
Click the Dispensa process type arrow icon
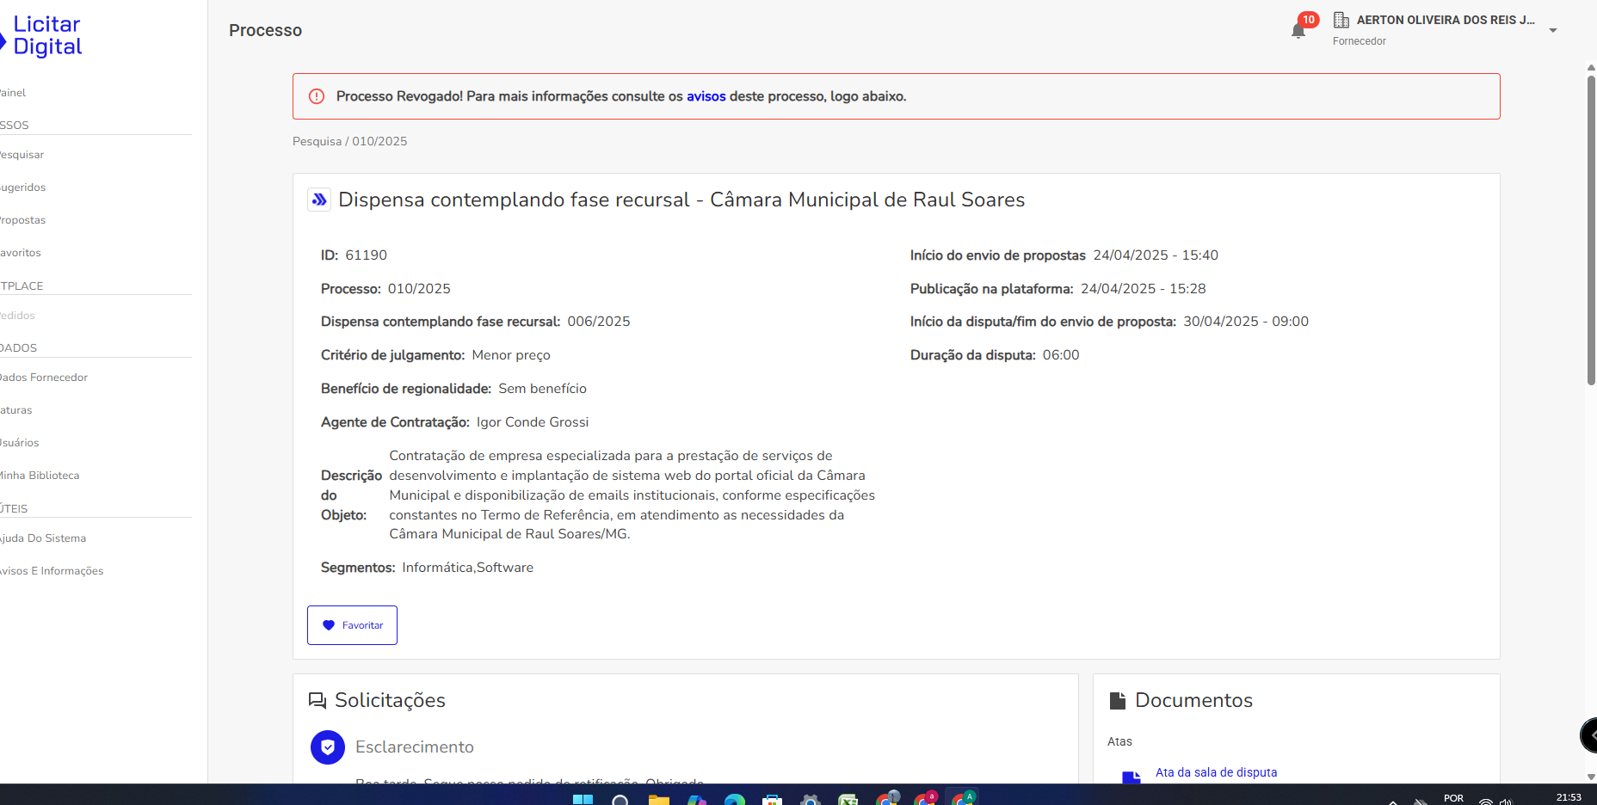(319, 200)
